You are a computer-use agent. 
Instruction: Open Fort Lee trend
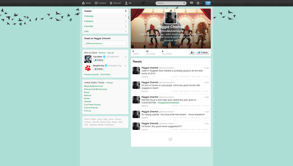coord(87,111)
